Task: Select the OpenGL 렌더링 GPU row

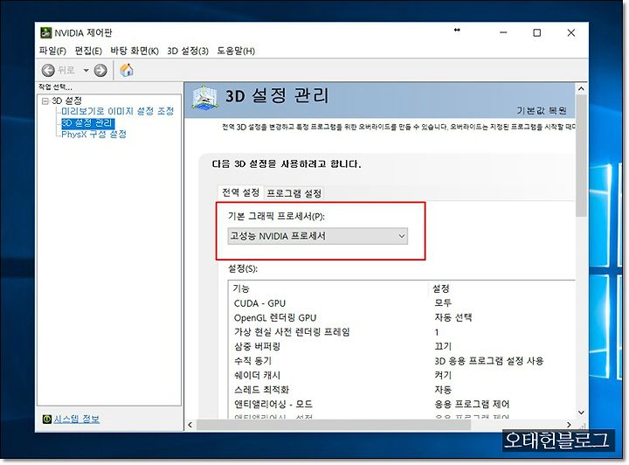Action: click(401, 318)
